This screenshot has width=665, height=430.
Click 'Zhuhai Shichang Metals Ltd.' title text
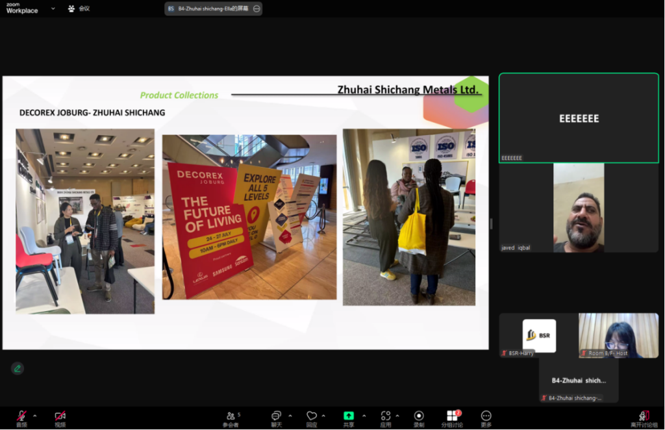point(408,90)
